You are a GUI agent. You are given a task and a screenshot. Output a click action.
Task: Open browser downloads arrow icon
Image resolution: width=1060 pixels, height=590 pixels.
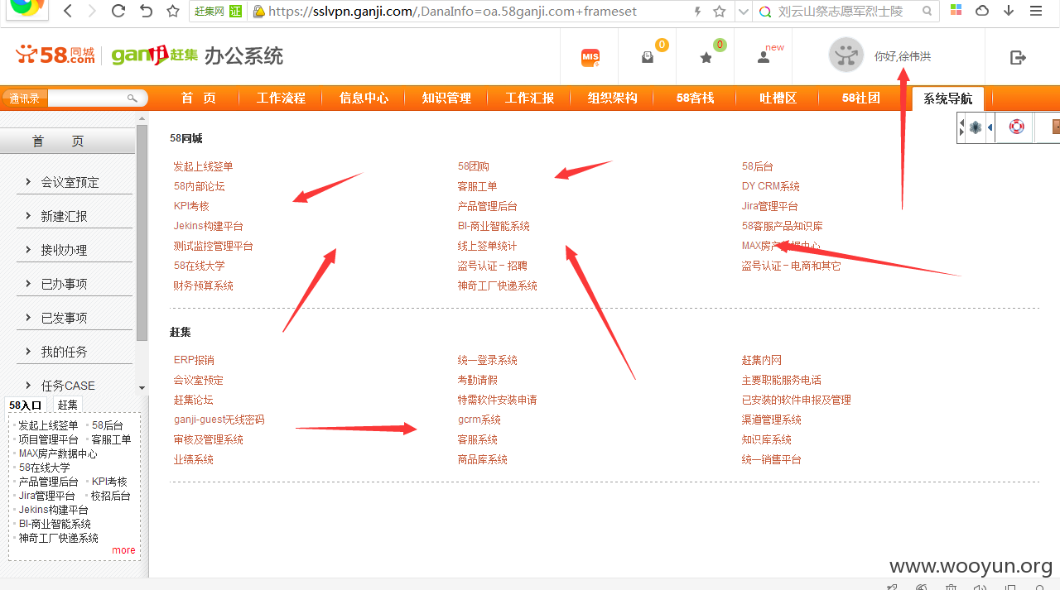1009,11
